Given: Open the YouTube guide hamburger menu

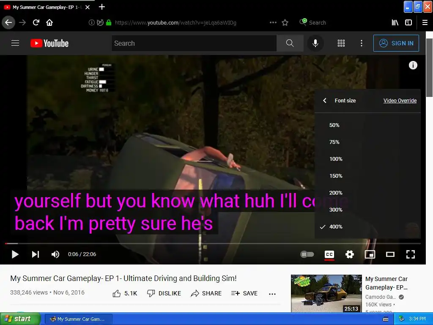Looking at the screenshot, I should pos(15,43).
